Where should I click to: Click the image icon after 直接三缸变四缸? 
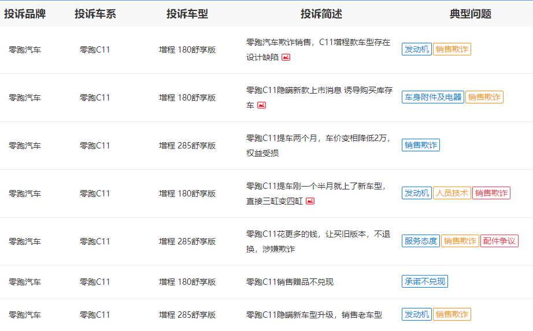tap(310, 201)
